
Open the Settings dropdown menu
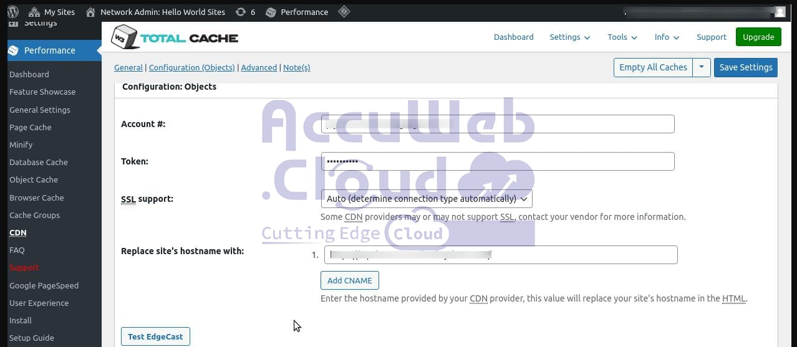(569, 37)
